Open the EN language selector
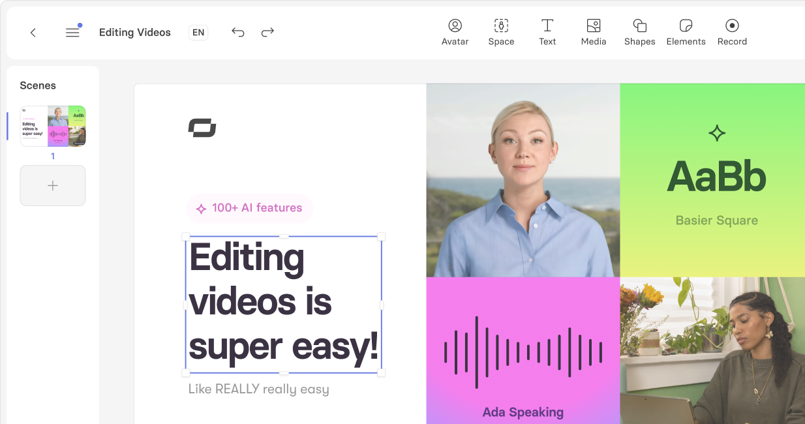Viewport: 805px width, 424px height. (198, 33)
